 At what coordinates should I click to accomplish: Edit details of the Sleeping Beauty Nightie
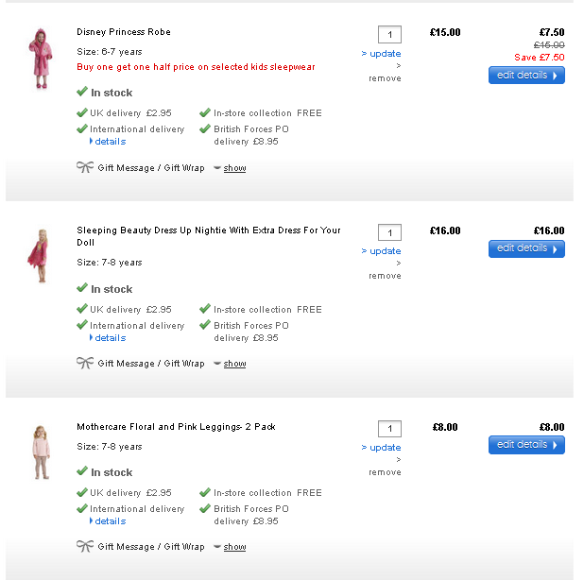526,248
